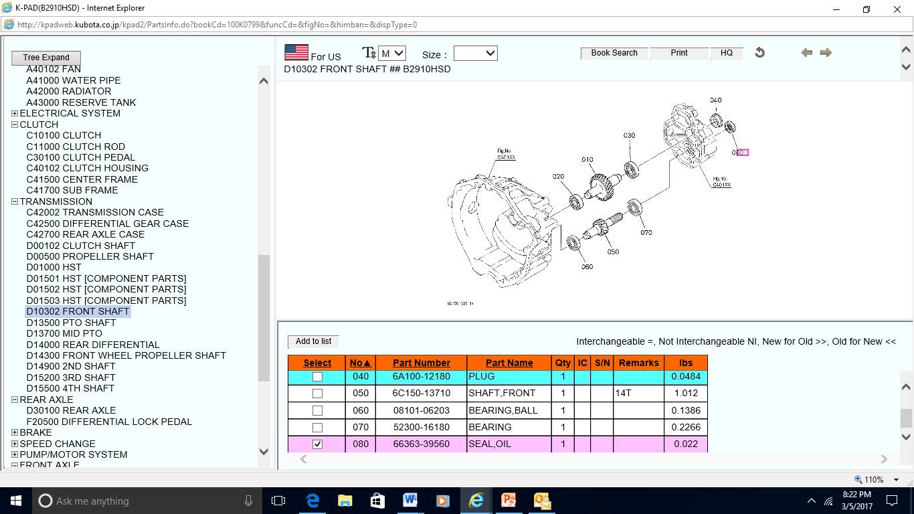
Task: Open the Size dropdown
Action: pos(476,54)
